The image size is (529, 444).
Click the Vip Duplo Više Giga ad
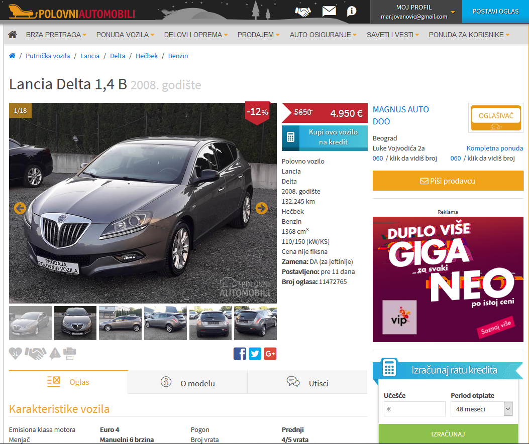click(448, 279)
